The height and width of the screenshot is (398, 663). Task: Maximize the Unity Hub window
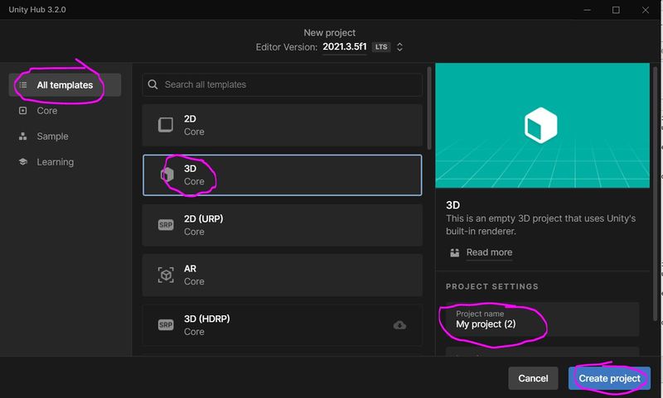tap(616, 10)
